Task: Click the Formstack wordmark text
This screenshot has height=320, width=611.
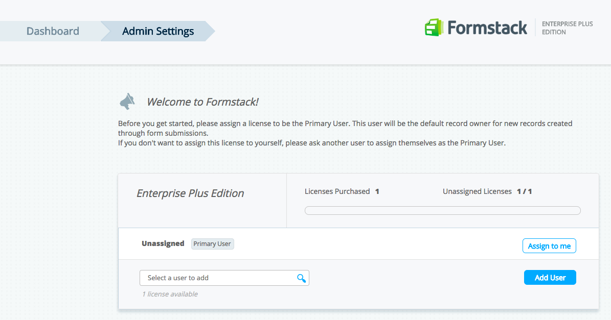Action: 487,28
